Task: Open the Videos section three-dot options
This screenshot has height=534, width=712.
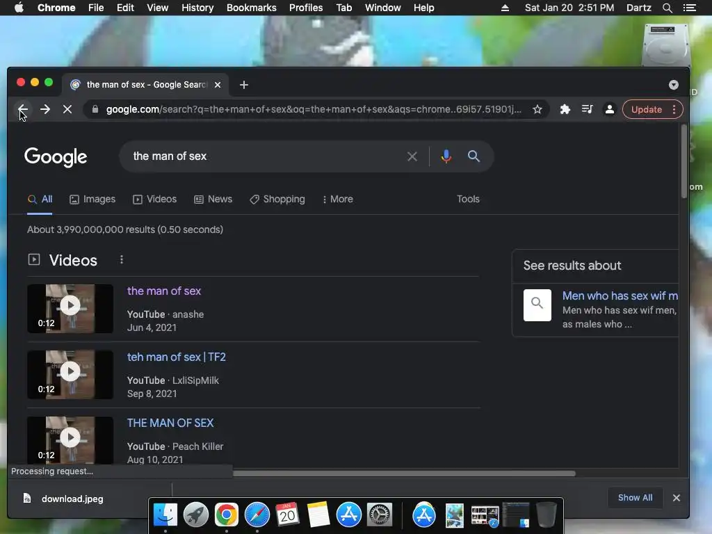Action: click(x=121, y=259)
